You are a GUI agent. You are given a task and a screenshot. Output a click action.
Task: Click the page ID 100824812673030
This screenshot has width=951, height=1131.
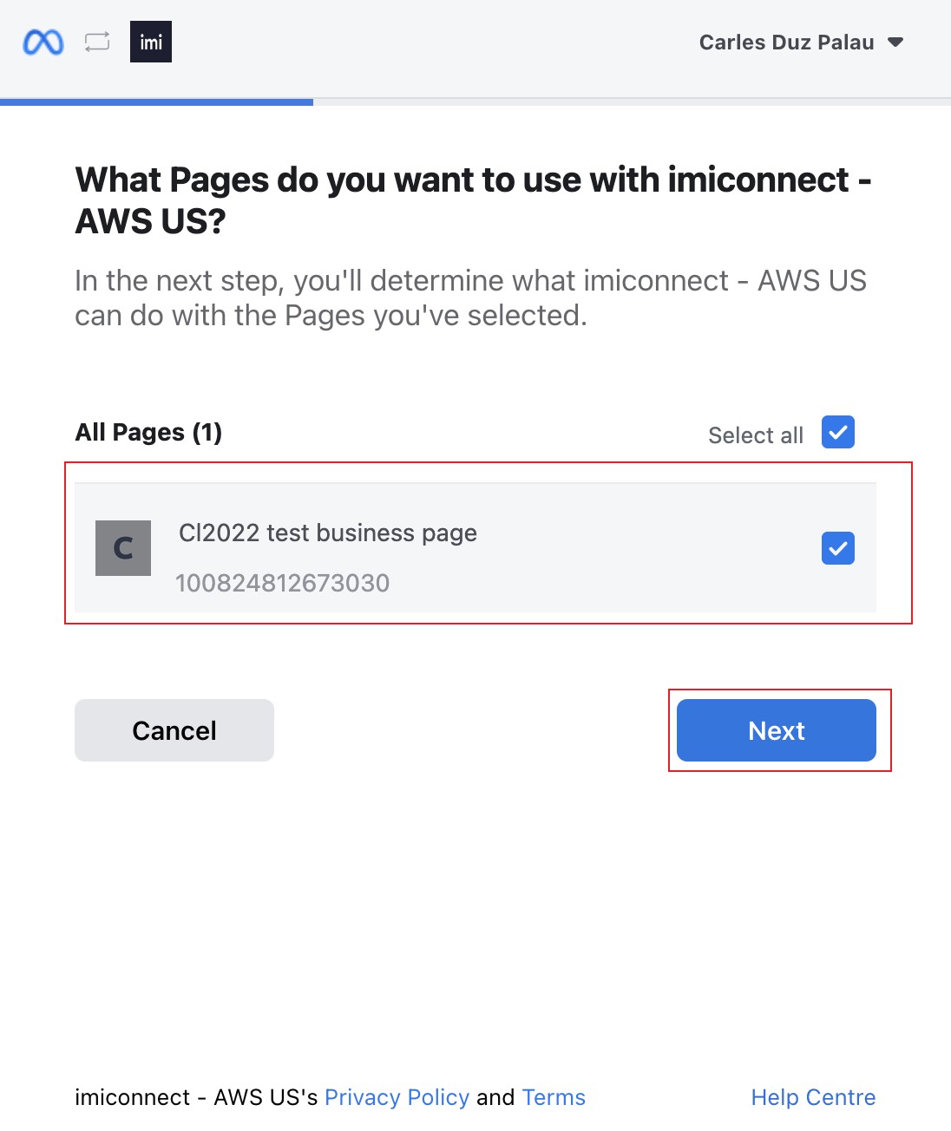coord(283,583)
